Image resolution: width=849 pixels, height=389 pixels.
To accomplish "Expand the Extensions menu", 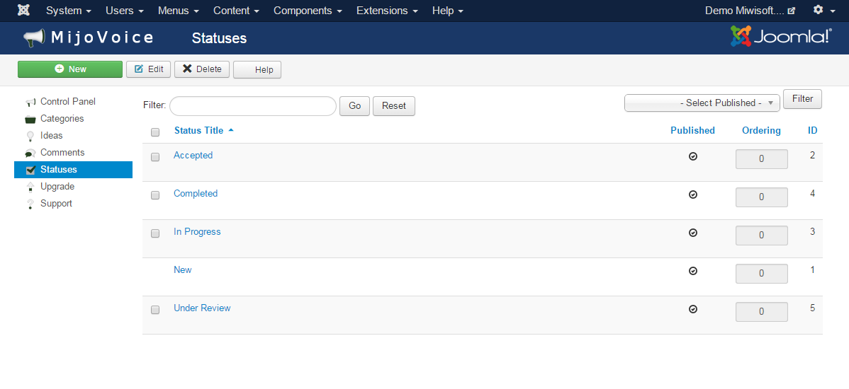I will click(386, 11).
